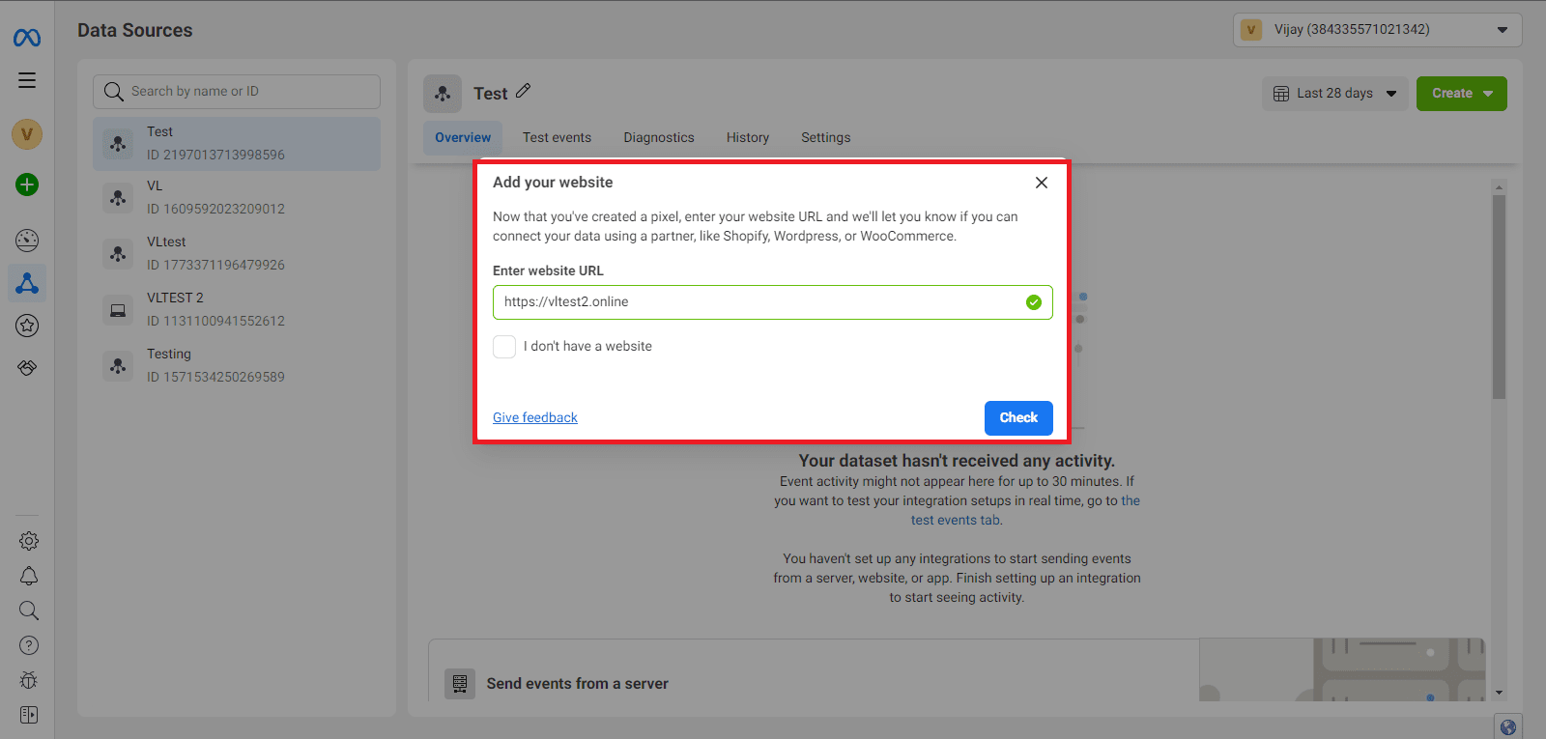Close the Add your website dialog

pos(1041,183)
